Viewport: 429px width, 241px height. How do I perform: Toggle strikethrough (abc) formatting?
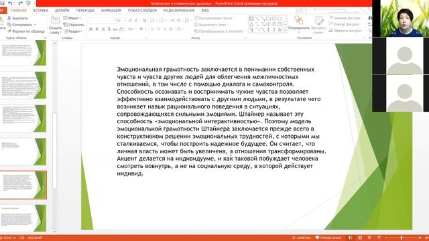(115, 29)
